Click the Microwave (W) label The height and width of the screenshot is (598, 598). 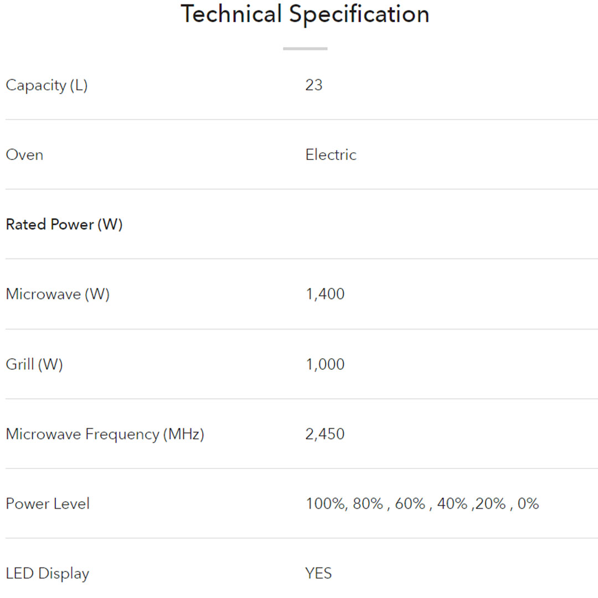58,294
